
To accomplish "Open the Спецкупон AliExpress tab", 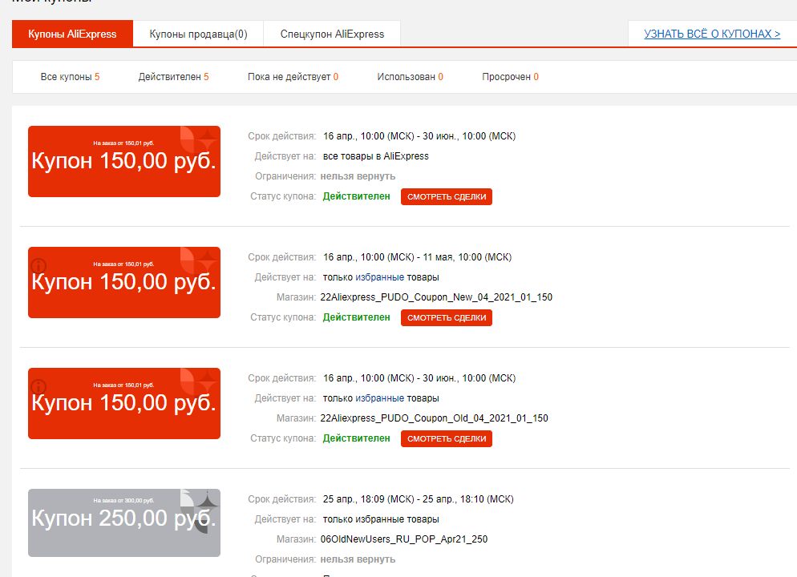I will (x=332, y=34).
